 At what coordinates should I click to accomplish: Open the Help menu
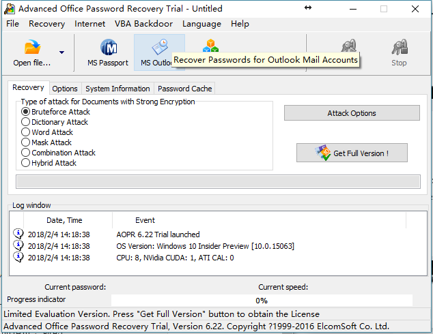point(240,24)
